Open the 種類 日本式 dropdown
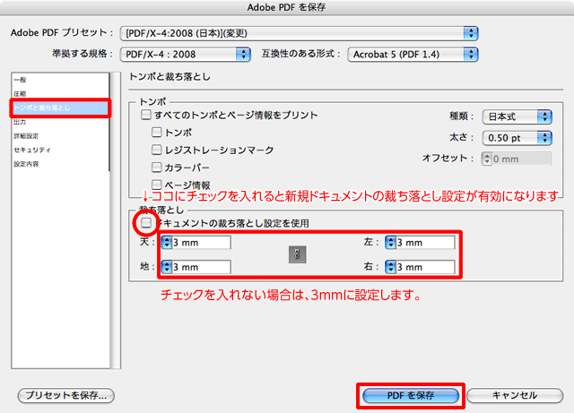The width and height of the screenshot is (574, 413). point(517,117)
